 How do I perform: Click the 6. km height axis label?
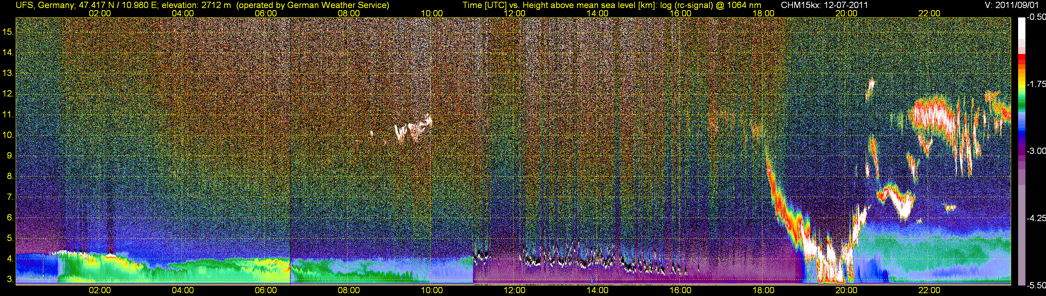tap(11, 217)
